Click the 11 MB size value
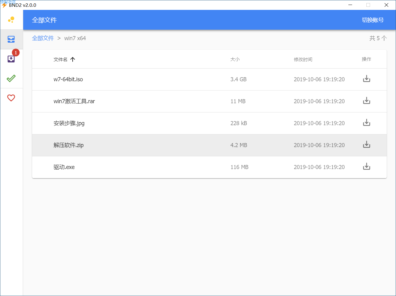Viewport: 396px width, 296px height. pyautogui.click(x=238, y=101)
